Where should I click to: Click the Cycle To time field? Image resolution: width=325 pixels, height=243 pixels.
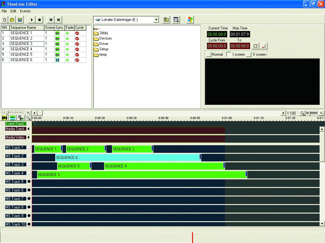coord(240,46)
